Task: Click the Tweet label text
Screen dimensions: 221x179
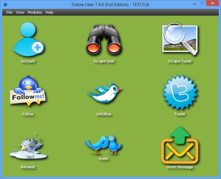Action: coord(180,114)
